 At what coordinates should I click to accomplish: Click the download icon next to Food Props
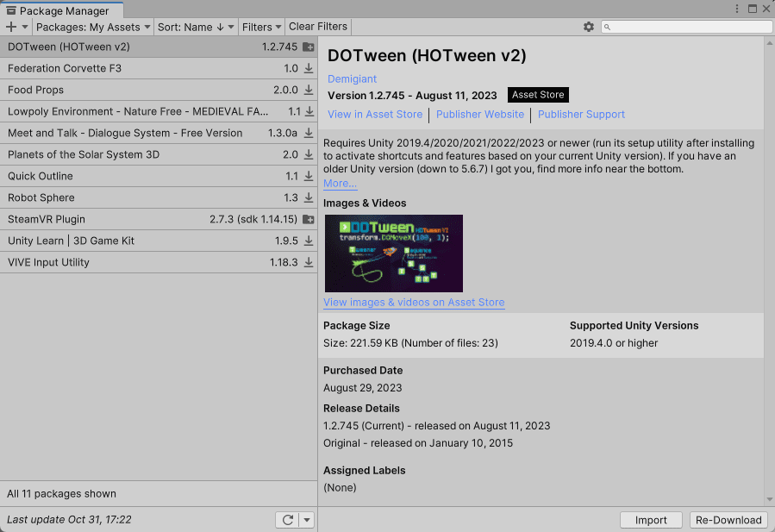(x=308, y=90)
